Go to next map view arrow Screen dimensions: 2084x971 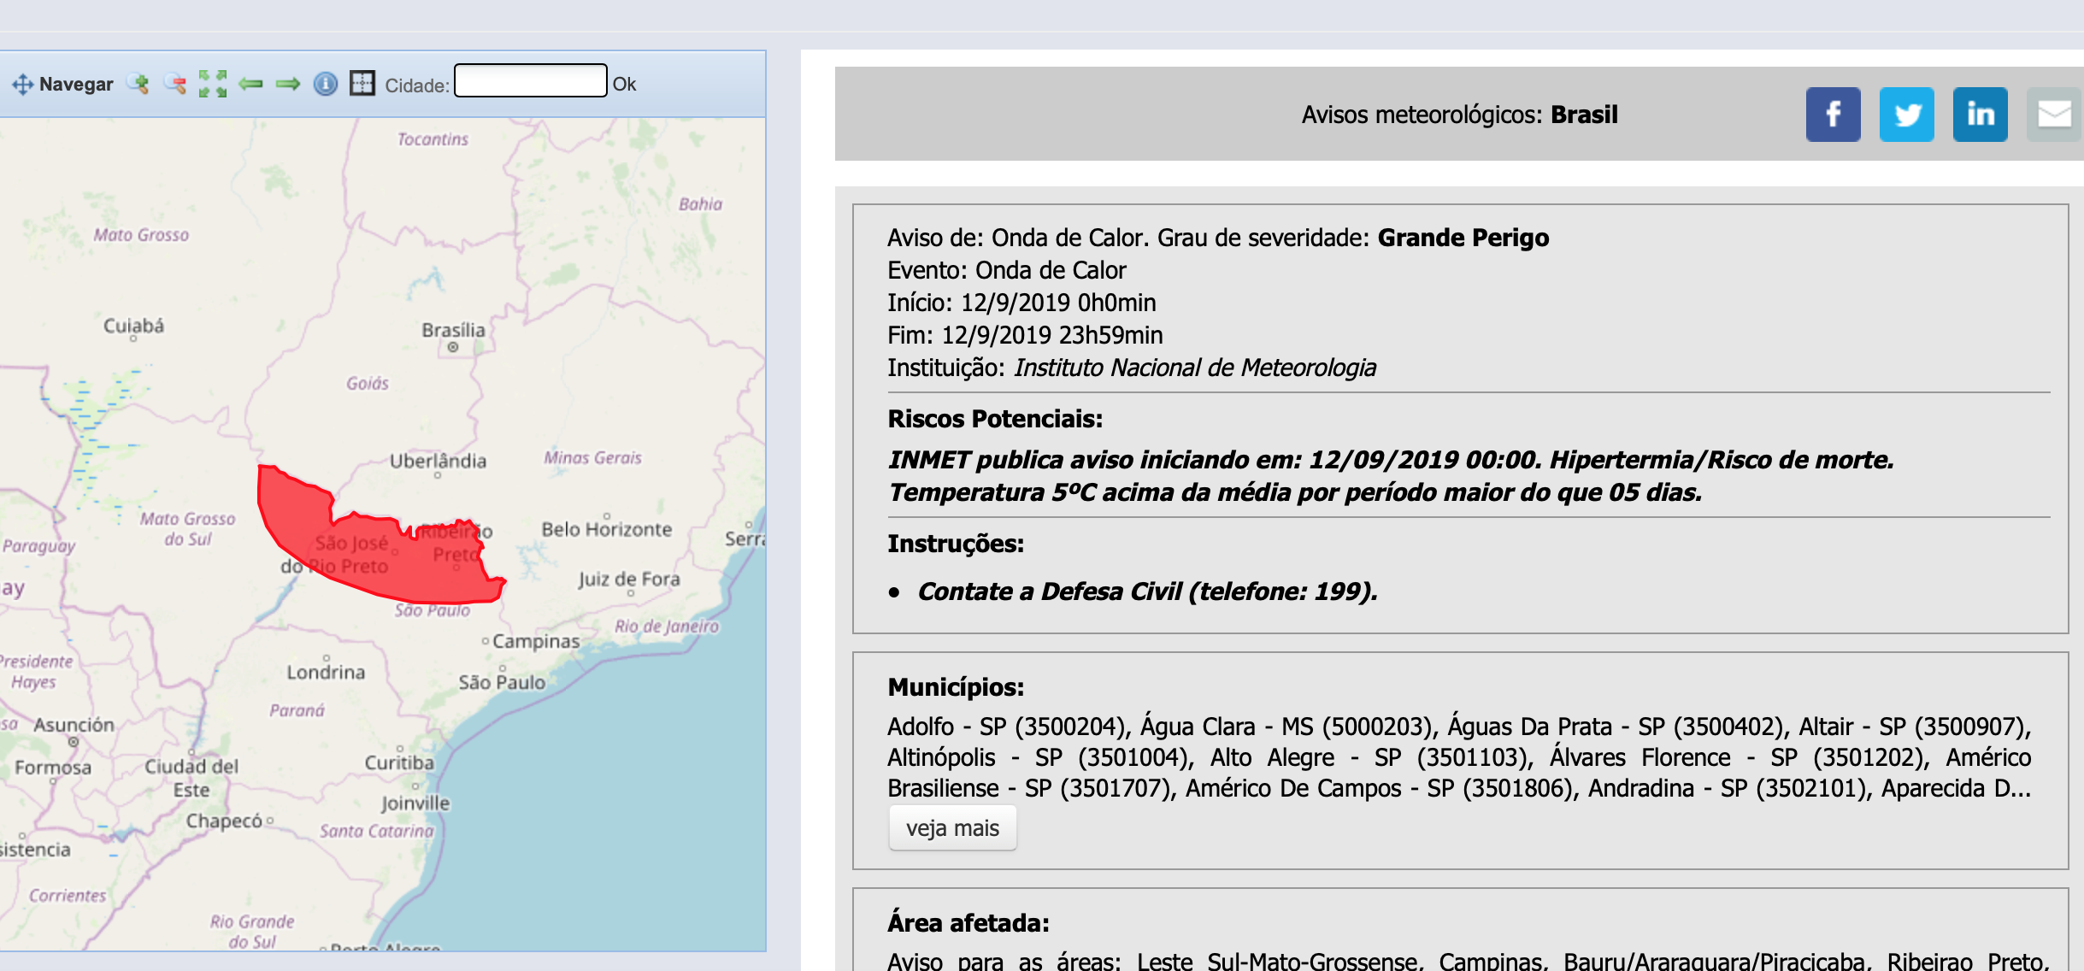coord(288,84)
